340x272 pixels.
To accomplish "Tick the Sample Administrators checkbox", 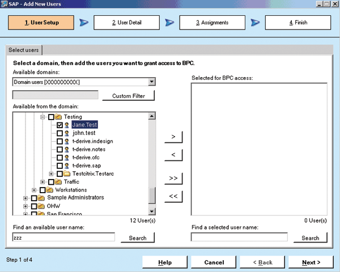I will (x=34, y=198).
